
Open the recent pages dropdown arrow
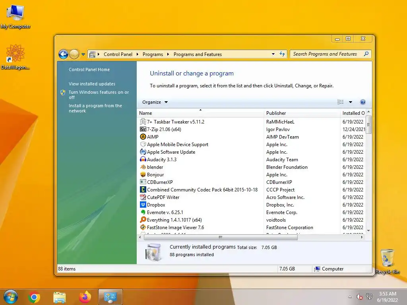(x=83, y=54)
